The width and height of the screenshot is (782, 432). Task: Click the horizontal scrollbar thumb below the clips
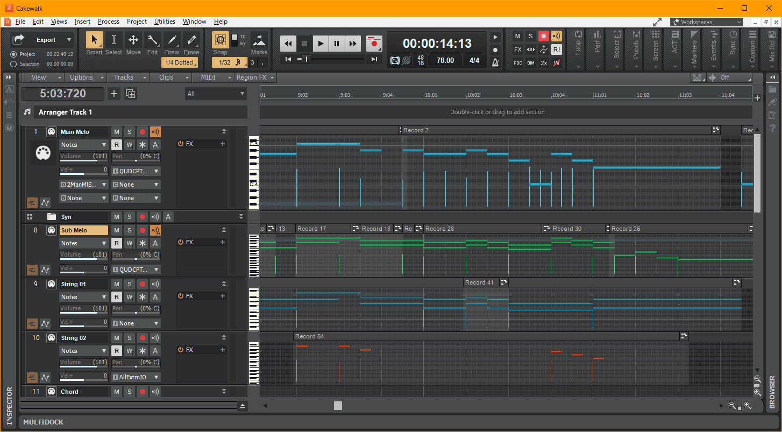click(338, 406)
